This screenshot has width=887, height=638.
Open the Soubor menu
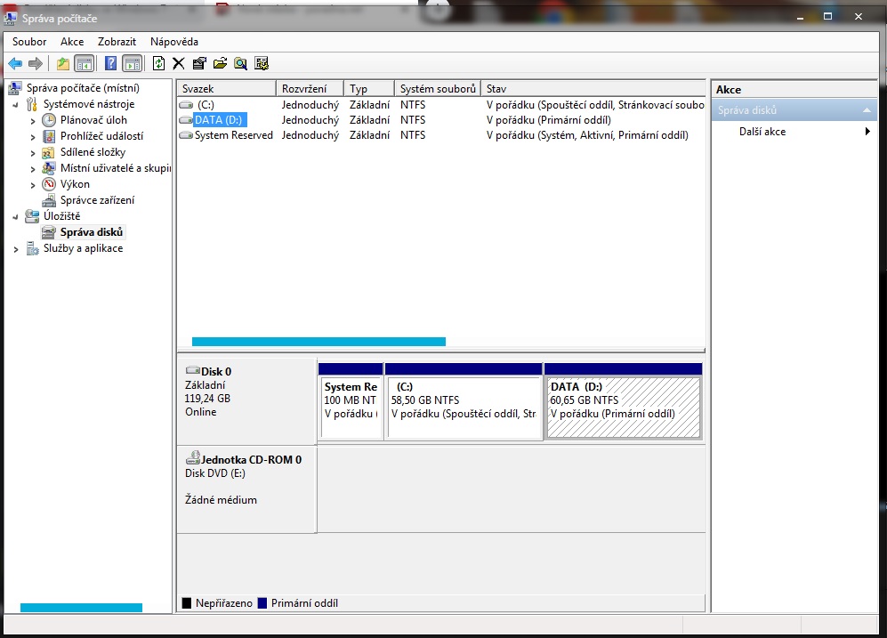(29, 41)
